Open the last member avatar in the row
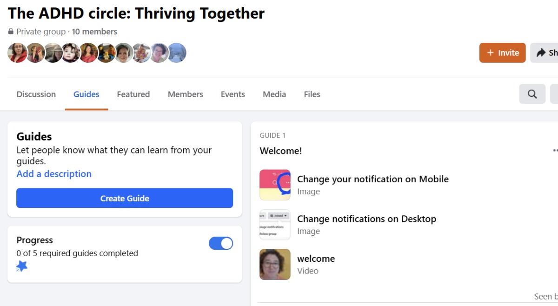 (177, 53)
